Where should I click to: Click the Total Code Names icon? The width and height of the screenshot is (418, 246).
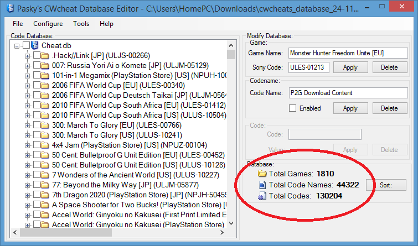[x=262, y=185]
